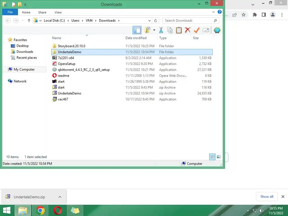Sort by the Type column header
This screenshot has width=288, height=216.
tap(163, 38)
